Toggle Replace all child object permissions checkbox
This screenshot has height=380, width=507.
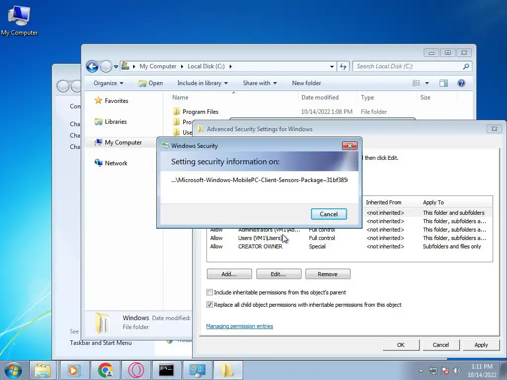point(209,305)
